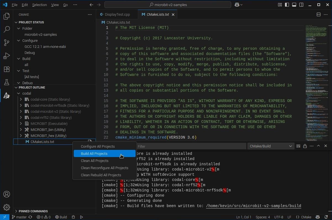
Task: Open the Run and Debug view
Action: pyautogui.click(x=7, y=56)
